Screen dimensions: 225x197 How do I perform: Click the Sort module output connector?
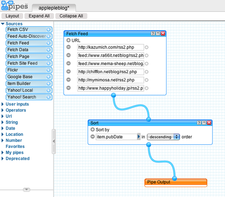(149, 145)
